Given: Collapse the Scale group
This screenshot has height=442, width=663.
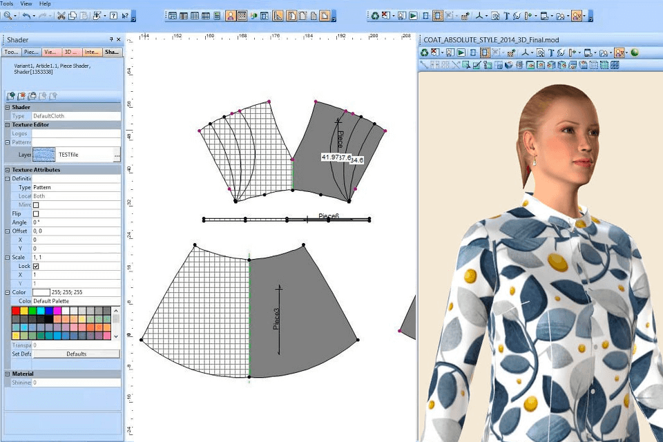Looking at the screenshot, I should pos(8,258).
